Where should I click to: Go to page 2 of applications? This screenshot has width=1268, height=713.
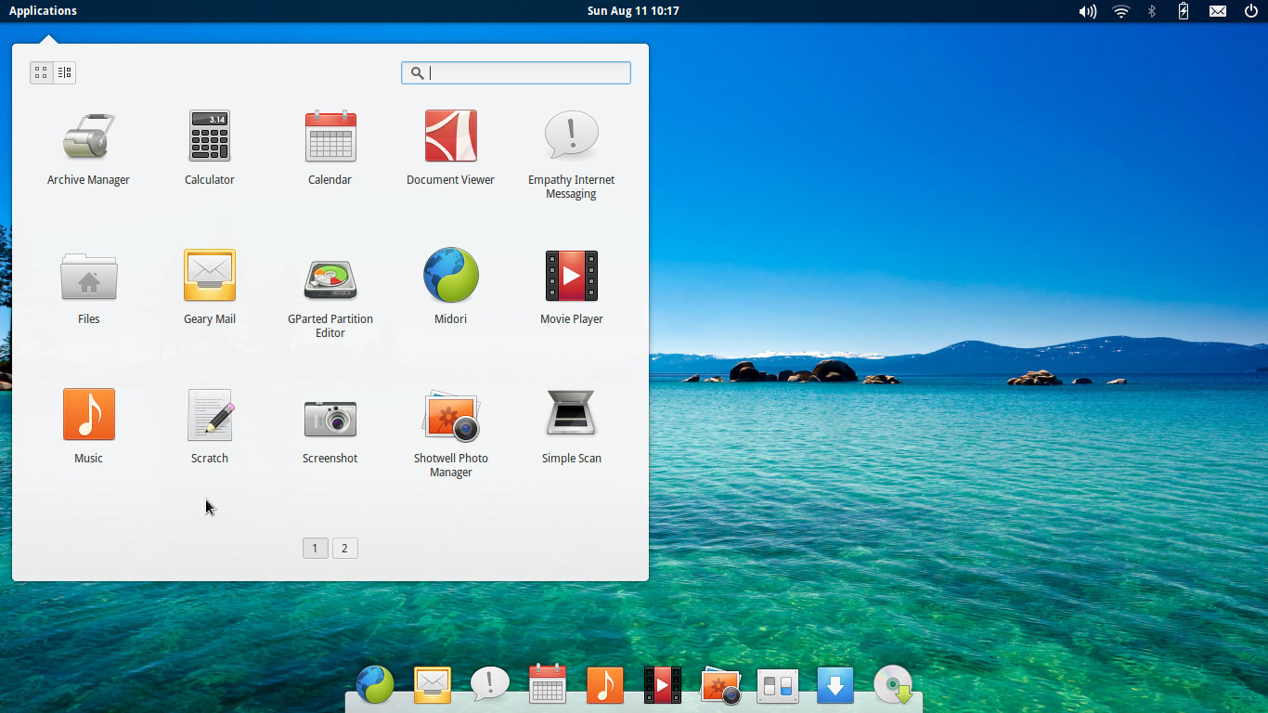pyautogui.click(x=344, y=549)
